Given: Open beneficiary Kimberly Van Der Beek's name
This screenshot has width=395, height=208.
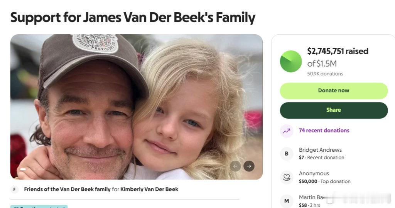Looking at the screenshot, I should [149, 189].
